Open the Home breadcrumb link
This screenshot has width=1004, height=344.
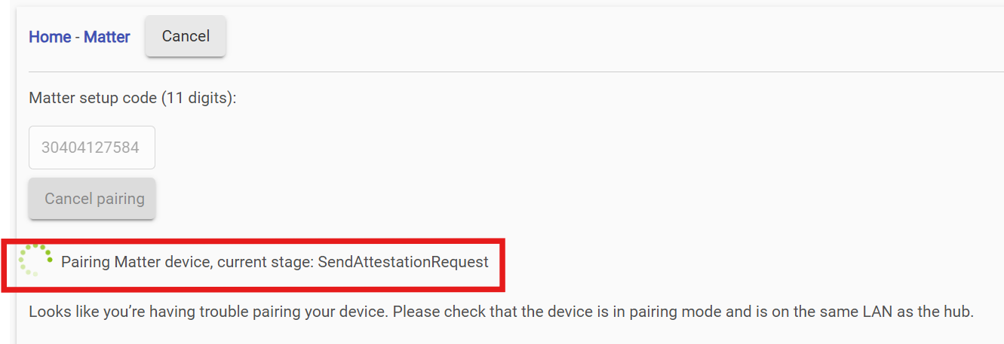pos(50,37)
